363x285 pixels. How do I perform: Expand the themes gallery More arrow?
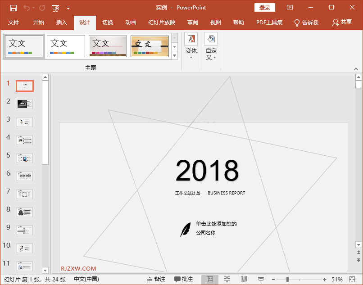click(175, 55)
